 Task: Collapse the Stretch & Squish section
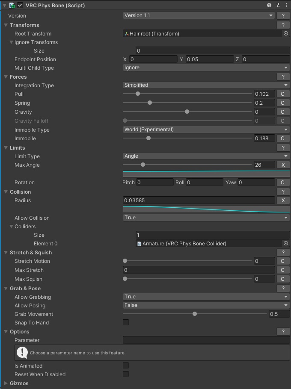[6, 253]
